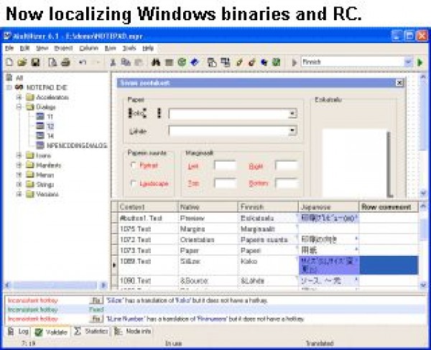Open the Tools menu
The height and width of the screenshot is (350, 431).
pyautogui.click(x=129, y=48)
